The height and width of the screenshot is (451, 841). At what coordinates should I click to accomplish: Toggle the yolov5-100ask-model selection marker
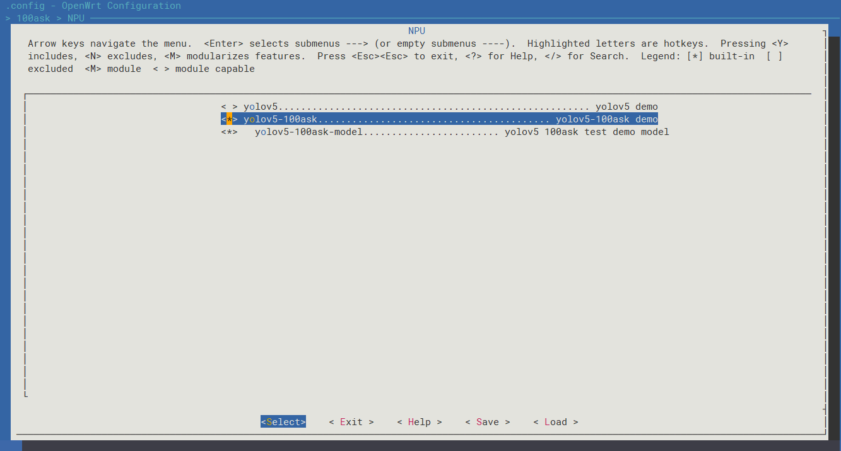tap(229, 132)
